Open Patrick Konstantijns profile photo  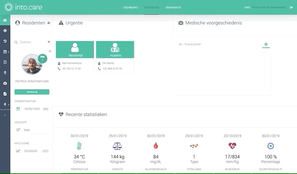pyautogui.click(x=32, y=64)
